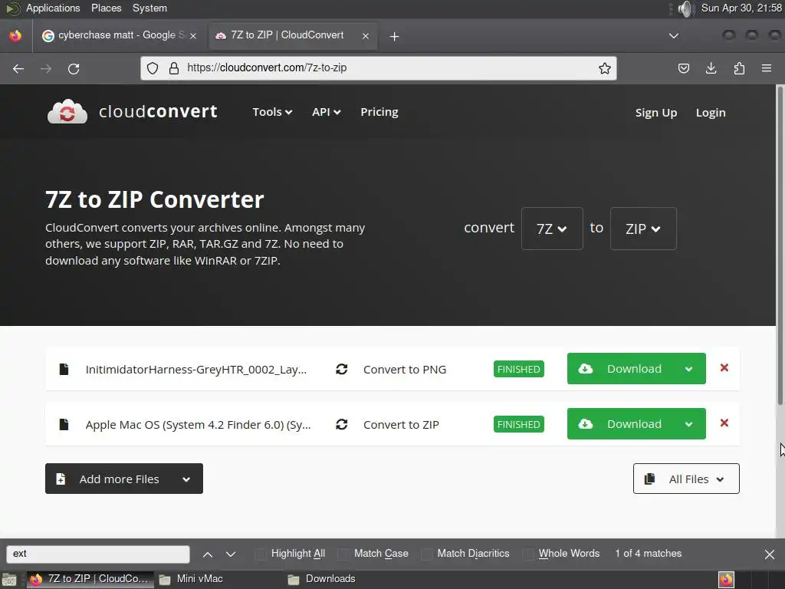The width and height of the screenshot is (785, 589).
Task: Click the URL address bar
Action: click(x=379, y=68)
